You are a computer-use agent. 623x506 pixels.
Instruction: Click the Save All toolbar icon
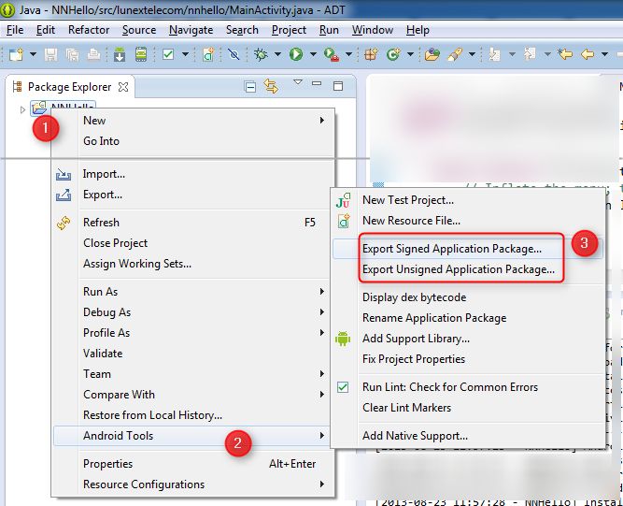pyautogui.click(x=72, y=54)
